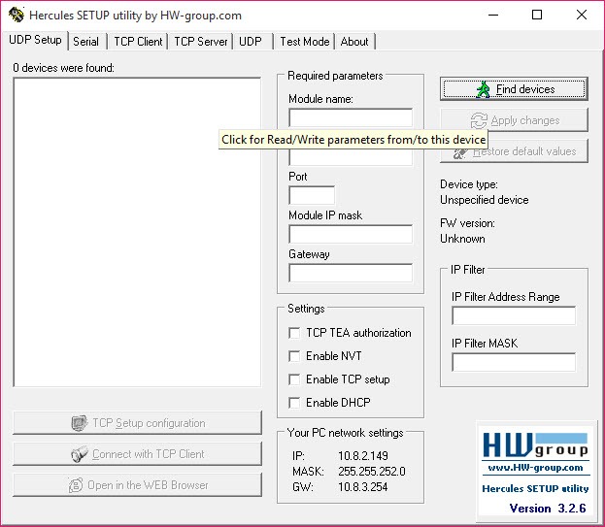Click the Unspecified device text
Viewport: 605px width, 527px height.
coord(485,200)
